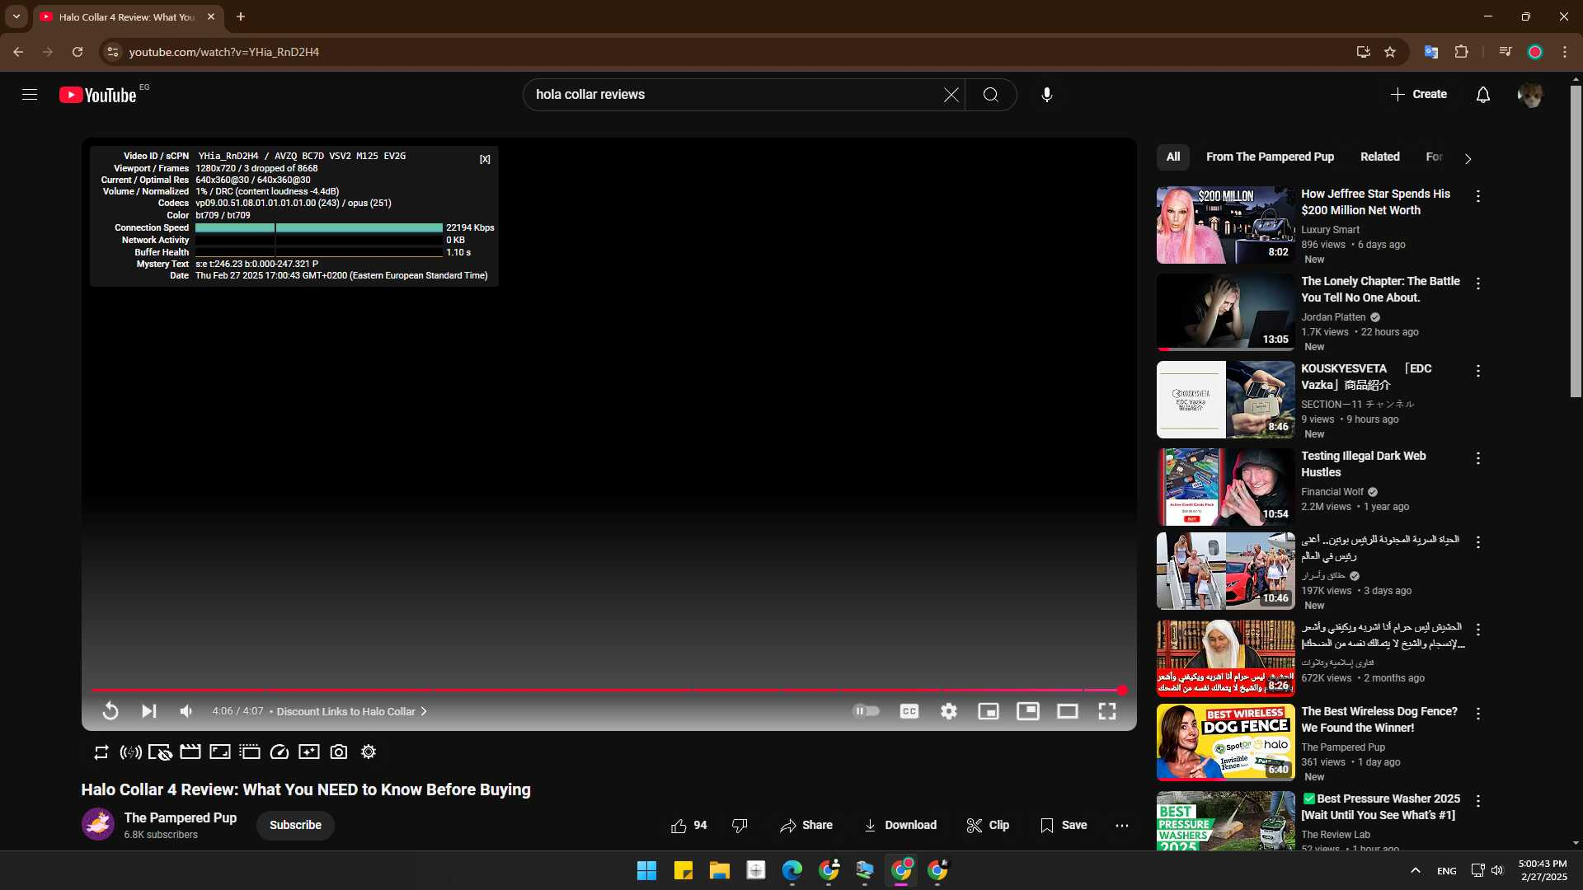
Task: Save video to playlist
Action: (x=1064, y=826)
